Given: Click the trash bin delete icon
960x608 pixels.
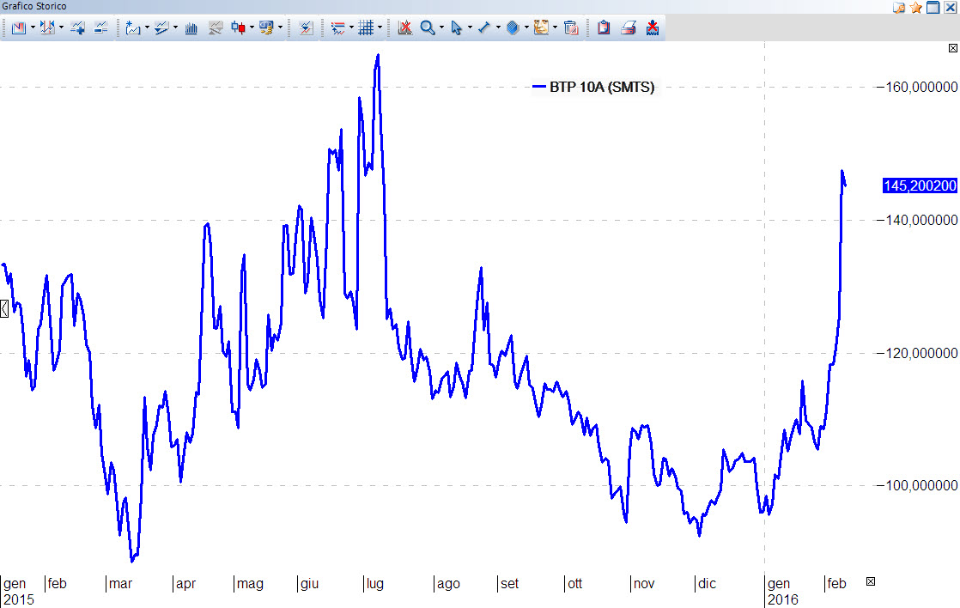Looking at the screenshot, I should click(x=570, y=28).
